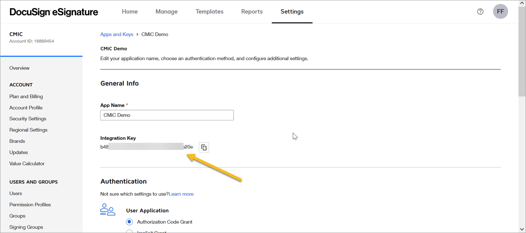The height and width of the screenshot is (233, 526).
Task: Copy the Integration Key to clipboard
Action: point(204,148)
